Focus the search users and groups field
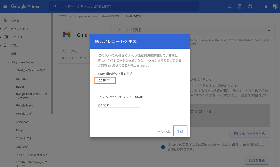The width and height of the screenshot is (280, 167). [x=124, y=7]
